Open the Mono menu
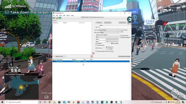The image size is (186, 104). tap(68, 15)
